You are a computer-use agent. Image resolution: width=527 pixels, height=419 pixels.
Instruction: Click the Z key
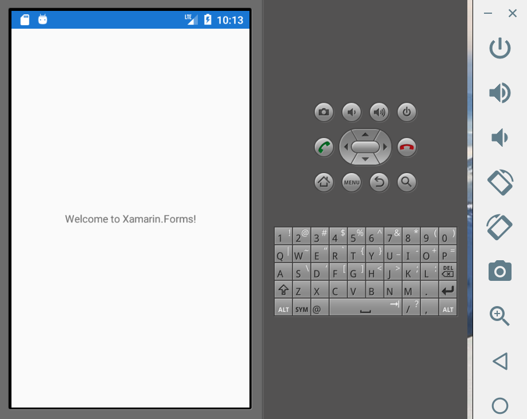tap(302, 289)
